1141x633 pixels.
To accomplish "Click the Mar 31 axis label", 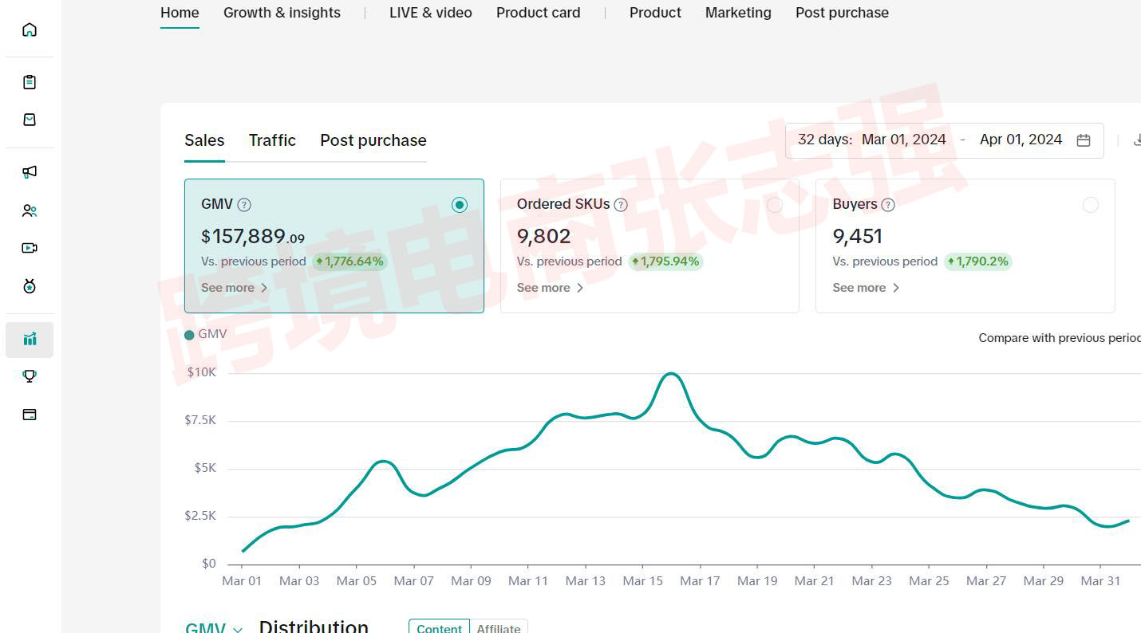I will pos(1101,581).
